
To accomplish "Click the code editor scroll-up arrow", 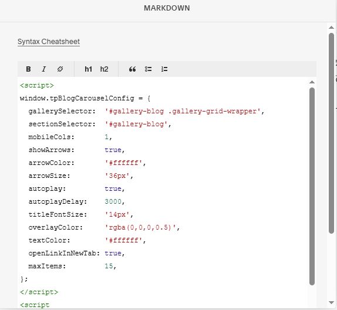I will (312, 82).
